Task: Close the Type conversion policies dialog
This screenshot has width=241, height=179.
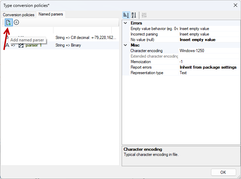Action: click(x=235, y=5)
